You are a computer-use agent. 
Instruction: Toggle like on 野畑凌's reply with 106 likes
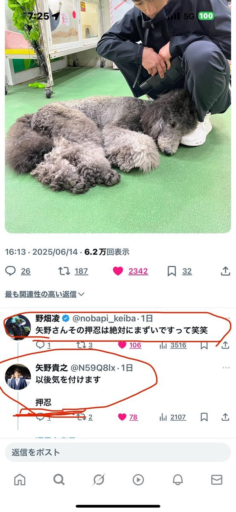pyautogui.click(x=122, y=345)
